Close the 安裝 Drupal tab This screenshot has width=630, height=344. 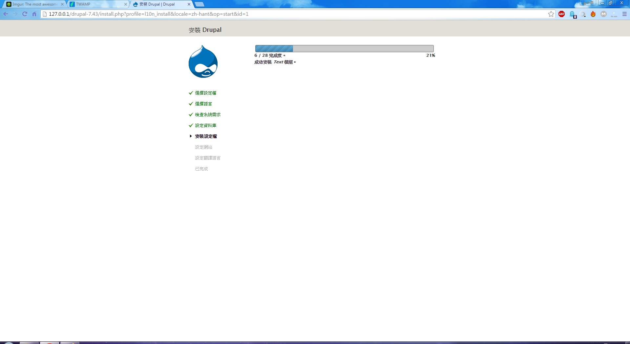coord(189,4)
